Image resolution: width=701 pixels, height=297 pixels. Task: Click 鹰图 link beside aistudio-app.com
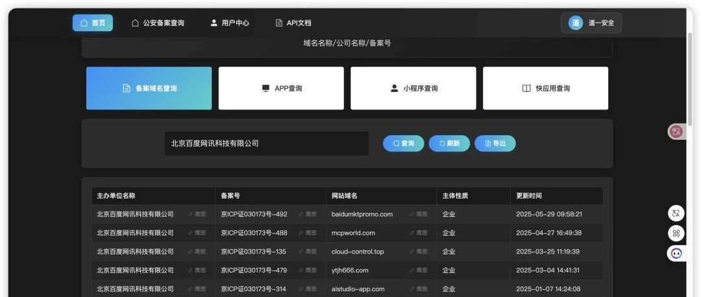419,289
